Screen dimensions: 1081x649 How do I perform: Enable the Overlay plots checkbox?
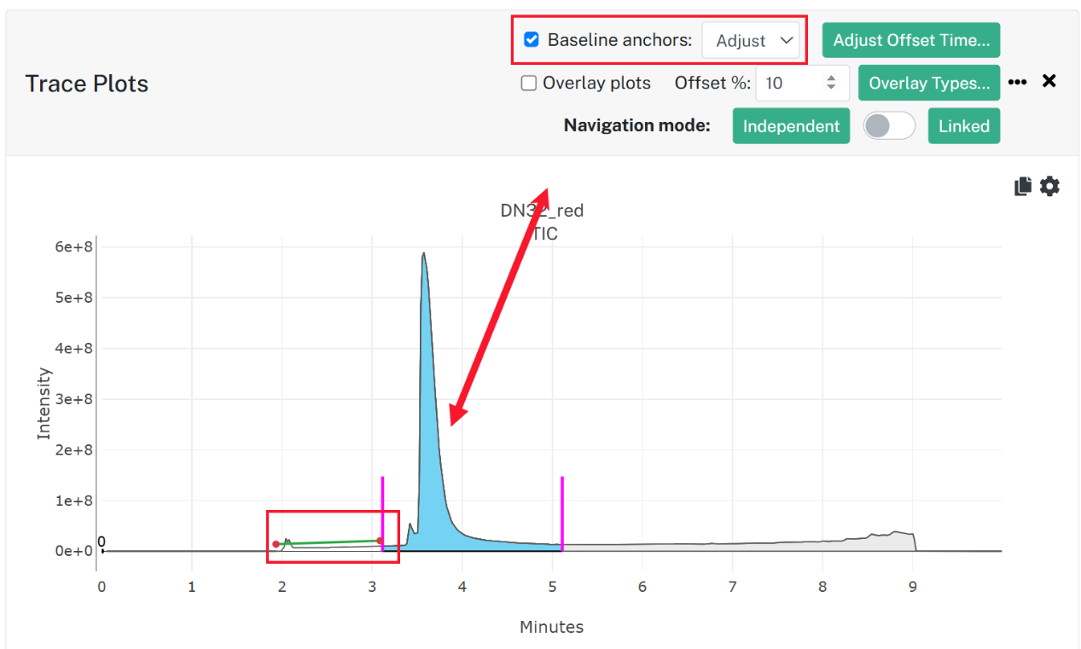click(x=529, y=83)
